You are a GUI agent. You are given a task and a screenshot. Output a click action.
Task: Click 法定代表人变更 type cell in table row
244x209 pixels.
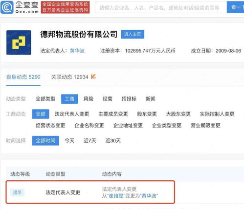pyautogui.click(x=63, y=192)
